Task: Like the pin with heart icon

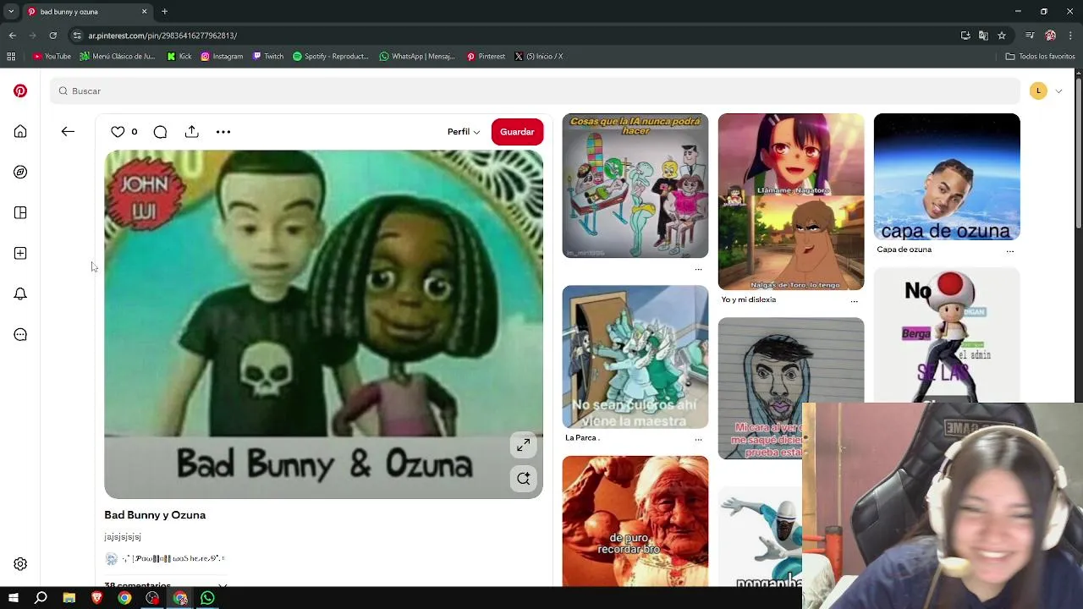Action: [x=118, y=132]
